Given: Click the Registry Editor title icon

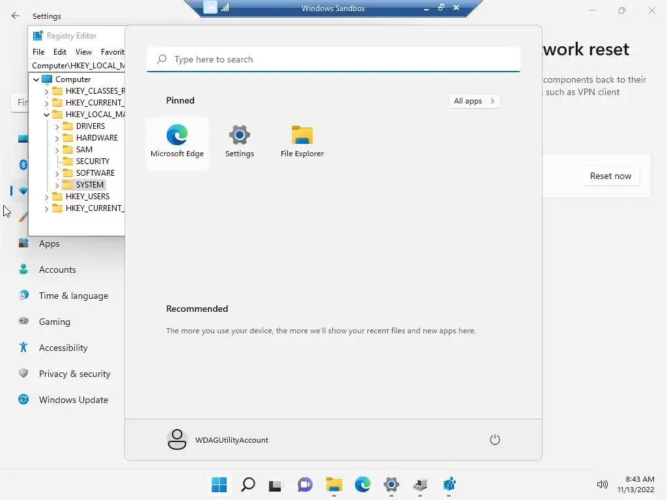Looking at the screenshot, I should [x=38, y=36].
